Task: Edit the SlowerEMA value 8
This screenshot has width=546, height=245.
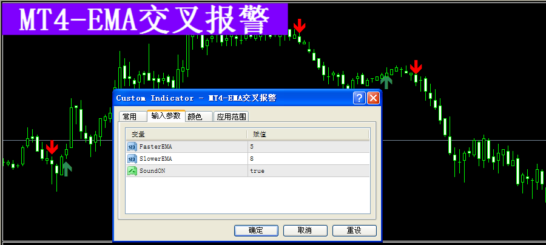Action: (309, 159)
